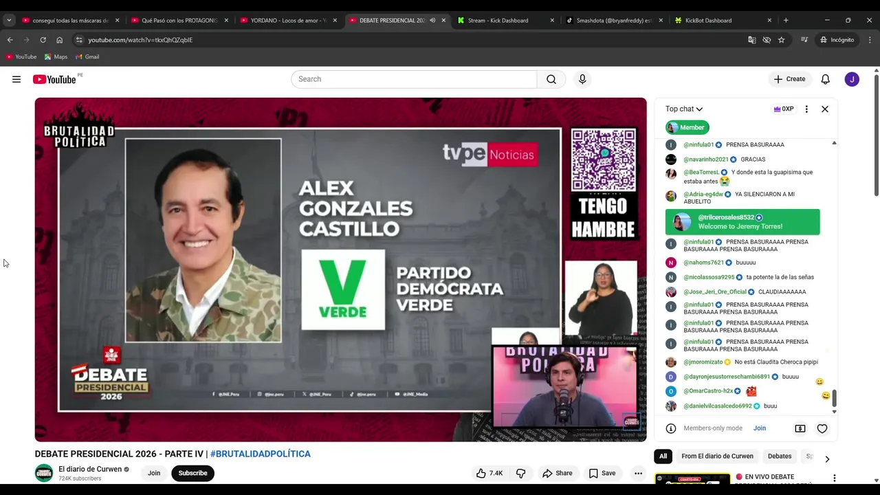This screenshot has height=495, width=880.
Task: Open 0XP points indicator in chat
Action: [x=784, y=109]
